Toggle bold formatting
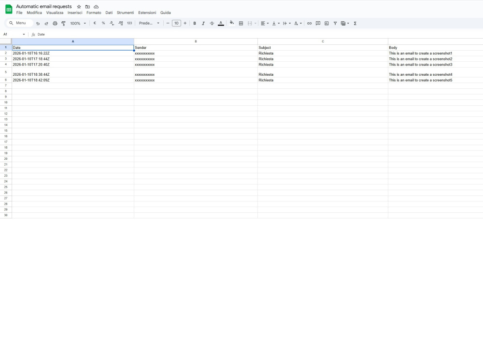 point(194,23)
